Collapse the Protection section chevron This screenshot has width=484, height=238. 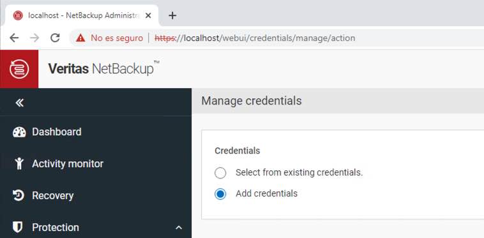pyautogui.click(x=178, y=228)
